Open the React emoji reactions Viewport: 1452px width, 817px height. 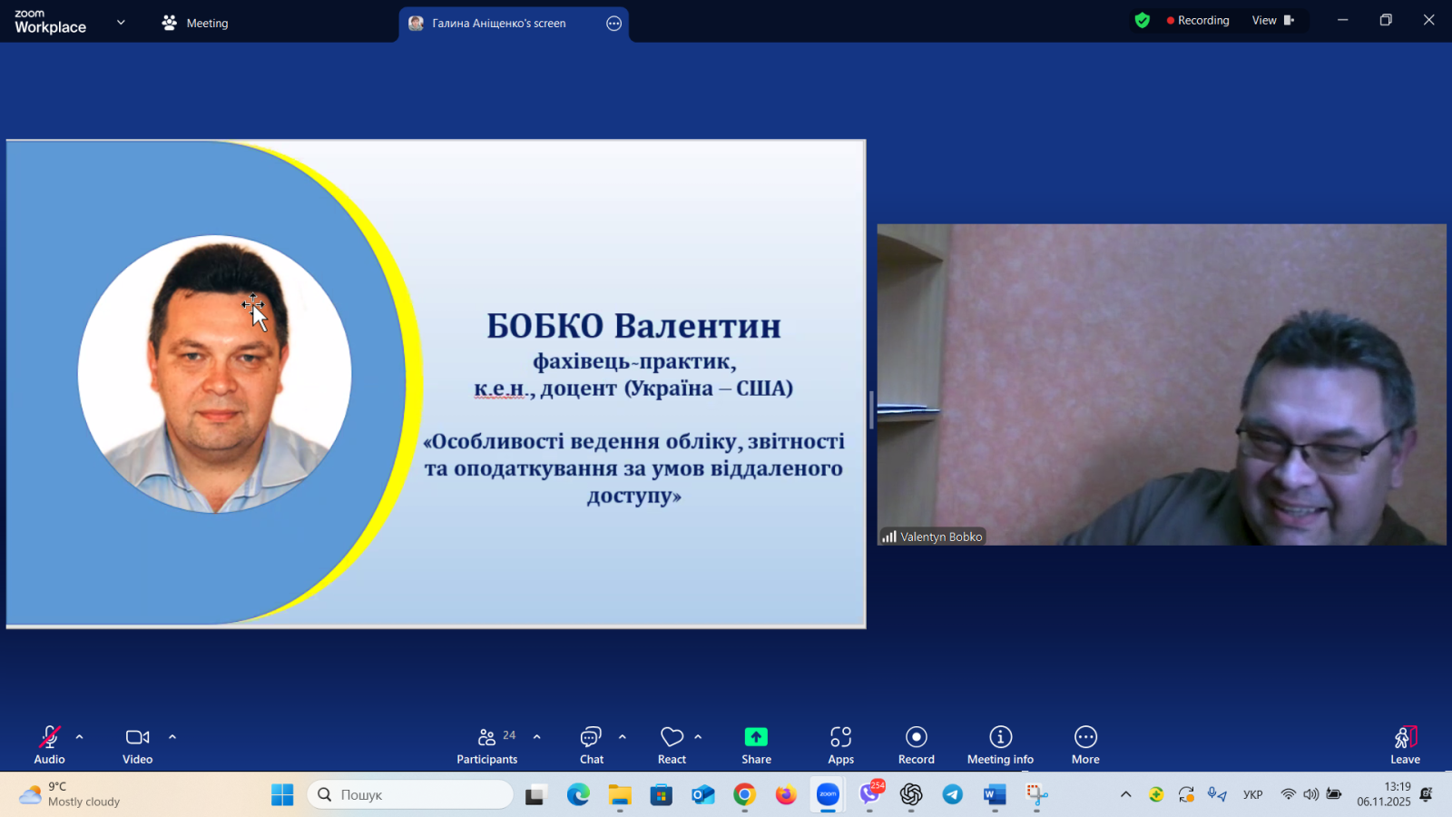click(x=672, y=744)
